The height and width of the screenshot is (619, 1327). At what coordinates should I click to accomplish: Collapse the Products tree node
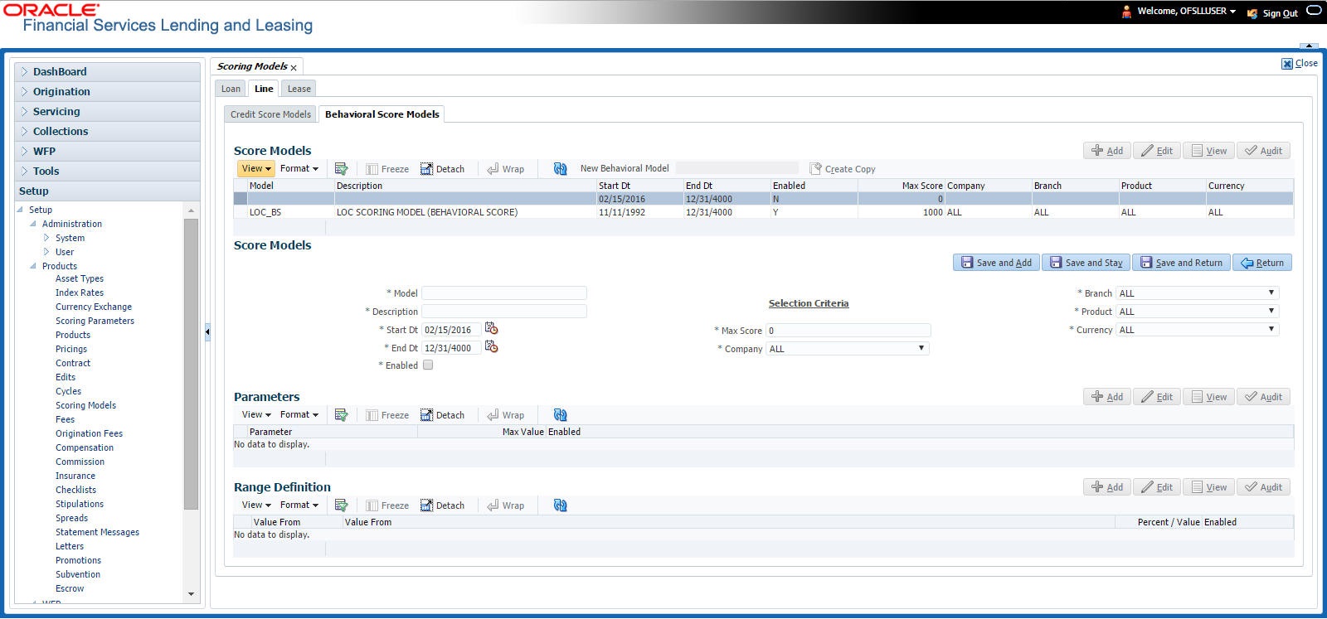[x=33, y=266]
